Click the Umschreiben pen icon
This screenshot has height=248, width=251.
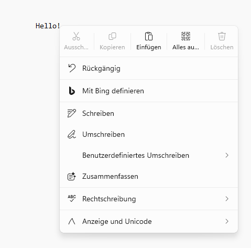(72, 134)
